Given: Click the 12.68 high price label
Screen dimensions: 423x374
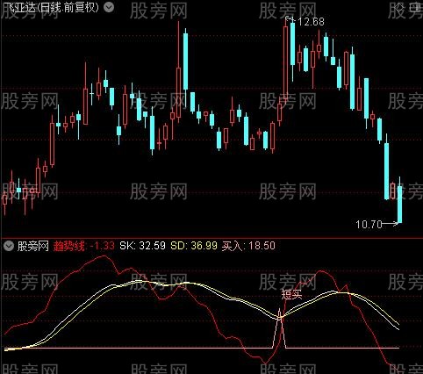Looking at the screenshot, I should click(x=311, y=22).
